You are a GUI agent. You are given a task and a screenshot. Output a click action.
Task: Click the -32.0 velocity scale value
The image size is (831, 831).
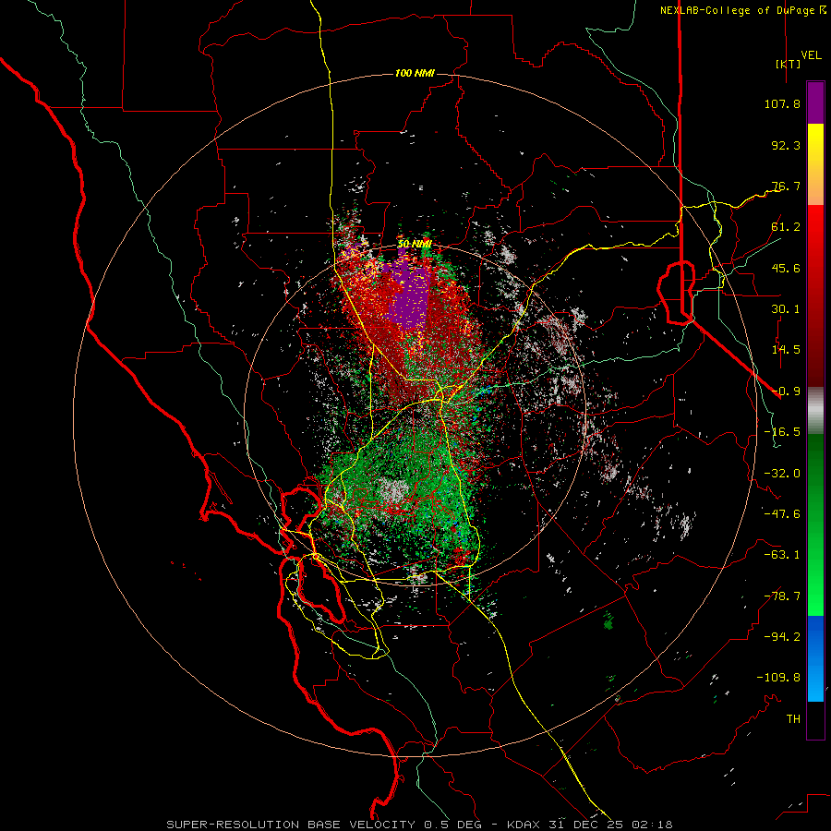pyautogui.click(x=782, y=474)
